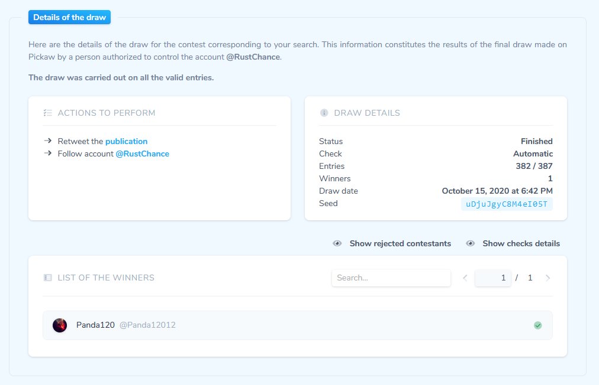Focus the winners Search field
599x385 pixels.
[391, 278]
